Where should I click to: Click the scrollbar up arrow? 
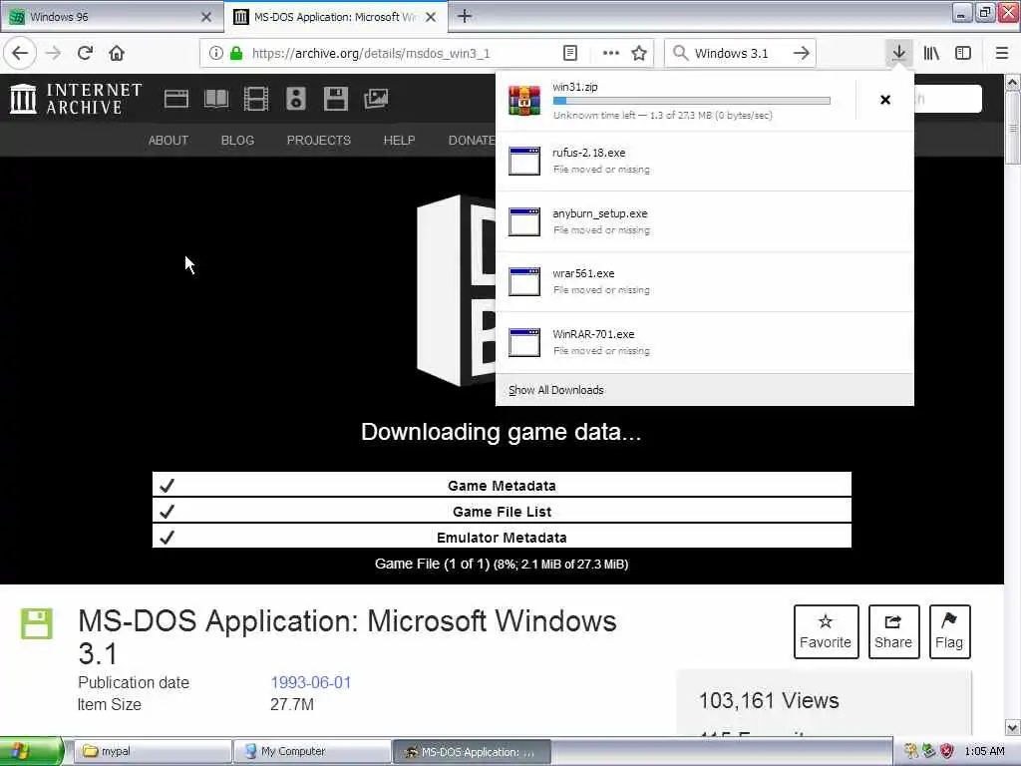pos(1012,82)
